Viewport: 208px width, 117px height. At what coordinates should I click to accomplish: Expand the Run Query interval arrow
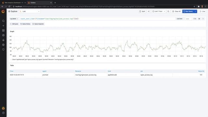coord(196,11)
